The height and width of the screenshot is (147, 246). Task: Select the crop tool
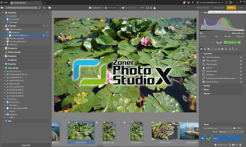pos(208,49)
